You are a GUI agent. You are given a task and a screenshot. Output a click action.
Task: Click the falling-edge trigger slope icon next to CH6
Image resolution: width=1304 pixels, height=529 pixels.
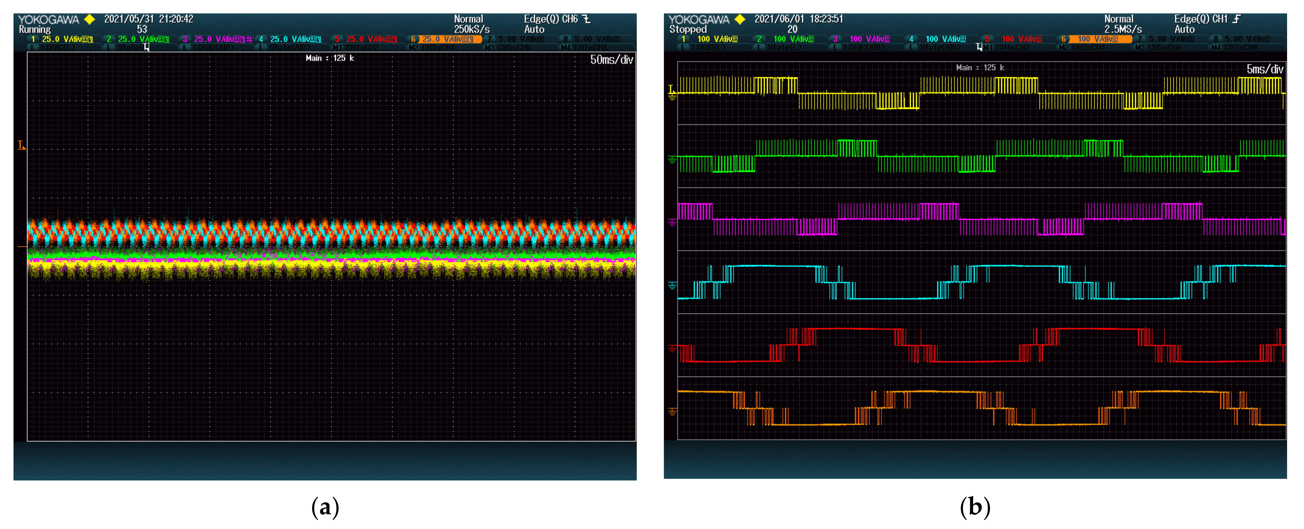click(587, 19)
